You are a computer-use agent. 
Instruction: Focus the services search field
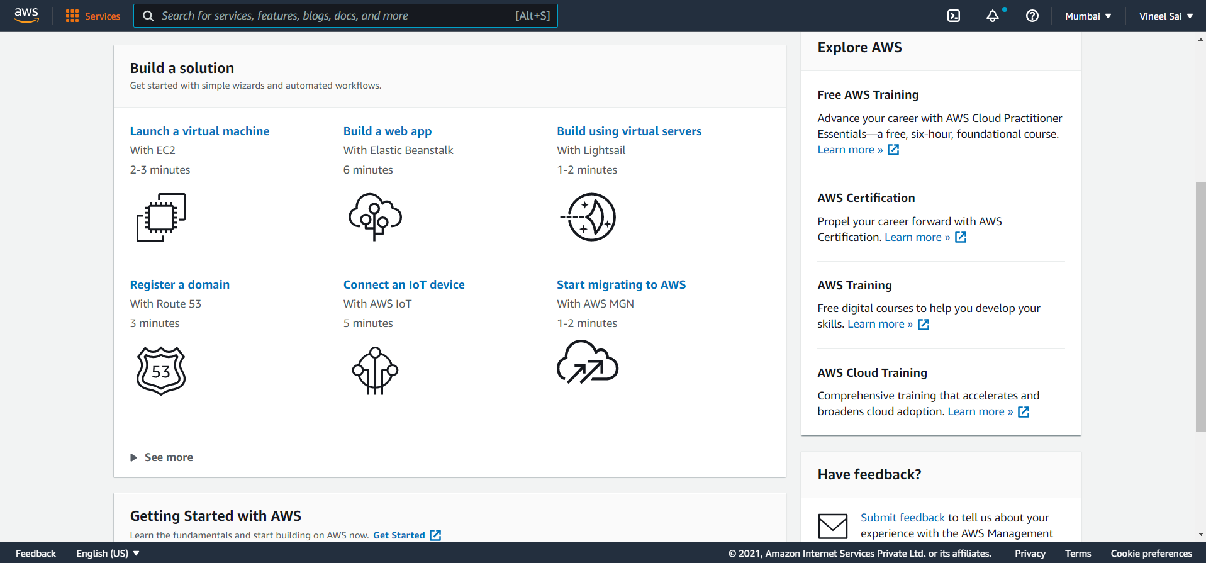[345, 16]
